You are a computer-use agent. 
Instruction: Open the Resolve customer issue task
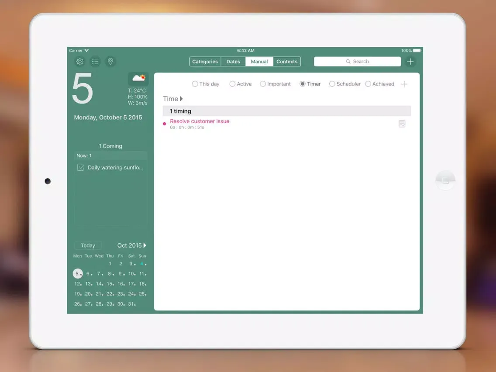coord(199,121)
